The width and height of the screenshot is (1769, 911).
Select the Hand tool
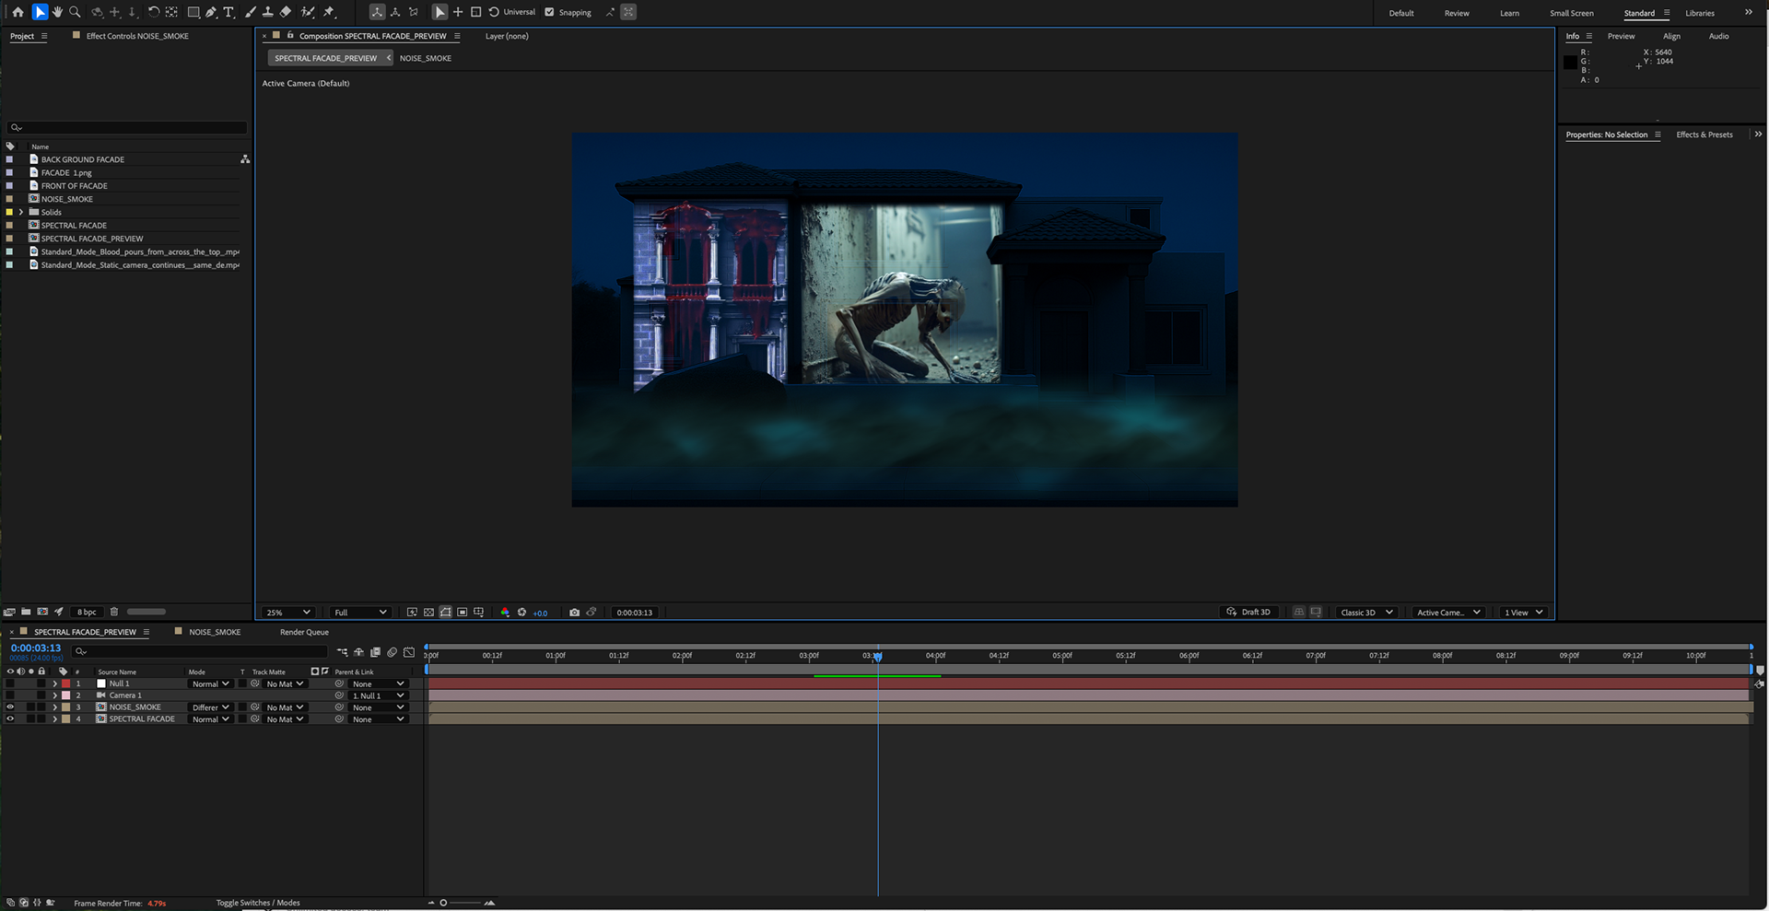pos(57,12)
